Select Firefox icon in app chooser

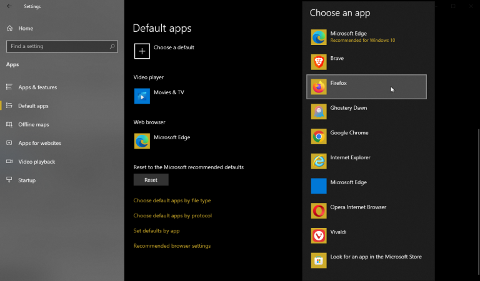click(319, 87)
